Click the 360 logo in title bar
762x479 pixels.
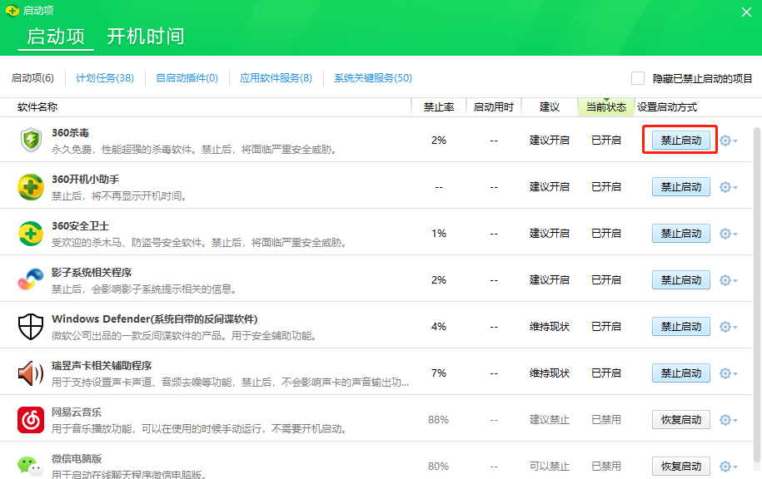point(12,11)
